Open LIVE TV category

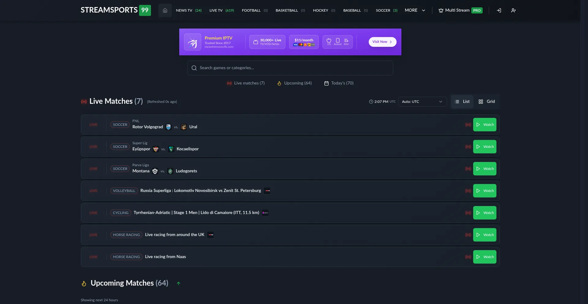coord(222,10)
